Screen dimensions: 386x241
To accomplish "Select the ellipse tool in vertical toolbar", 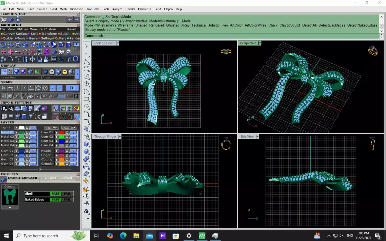I will pos(86,84).
